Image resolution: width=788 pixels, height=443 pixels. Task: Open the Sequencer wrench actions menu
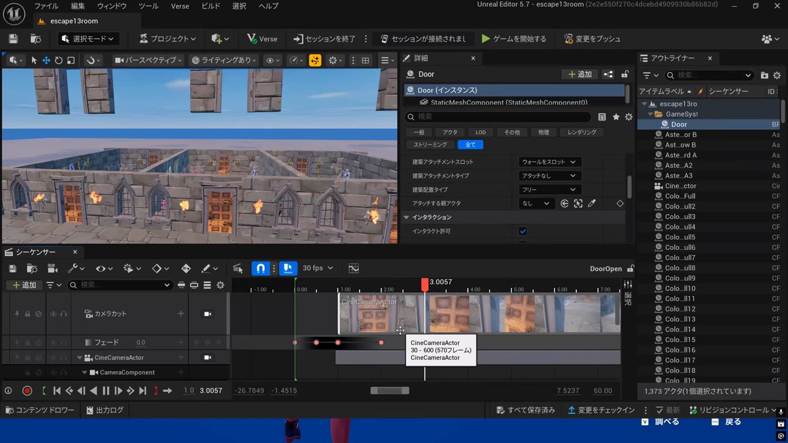tap(76, 268)
